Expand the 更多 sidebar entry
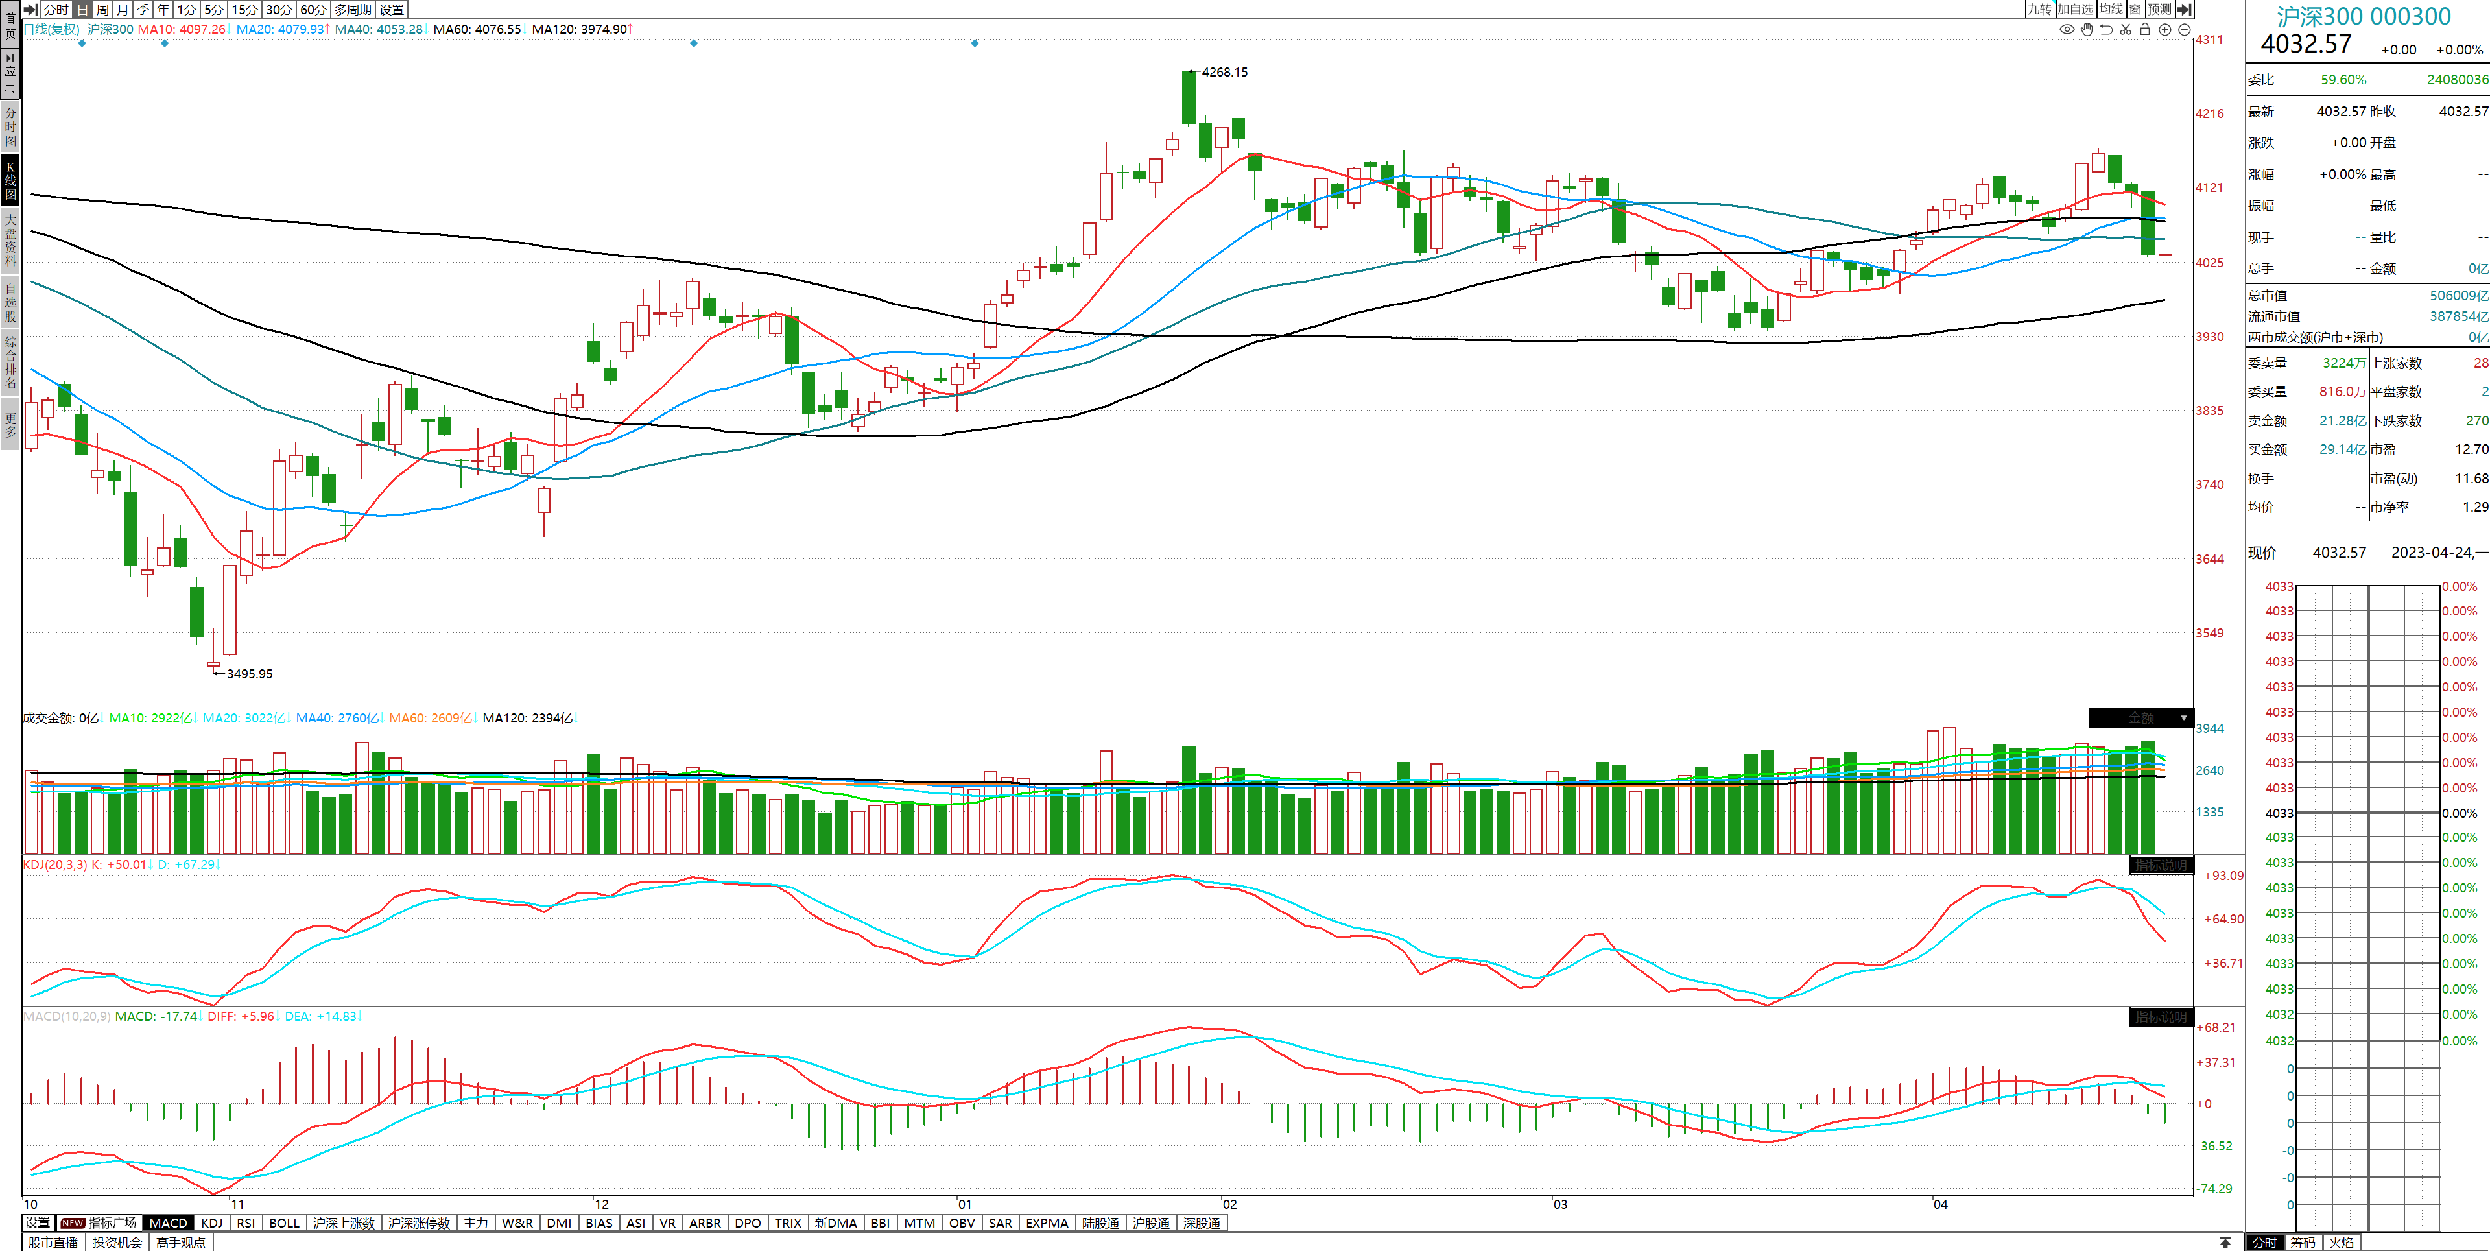 point(10,424)
